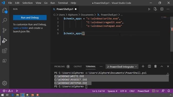Screen dimensions: 173x97
Task: Open the Extensions view
Action: (x=5, y=51)
